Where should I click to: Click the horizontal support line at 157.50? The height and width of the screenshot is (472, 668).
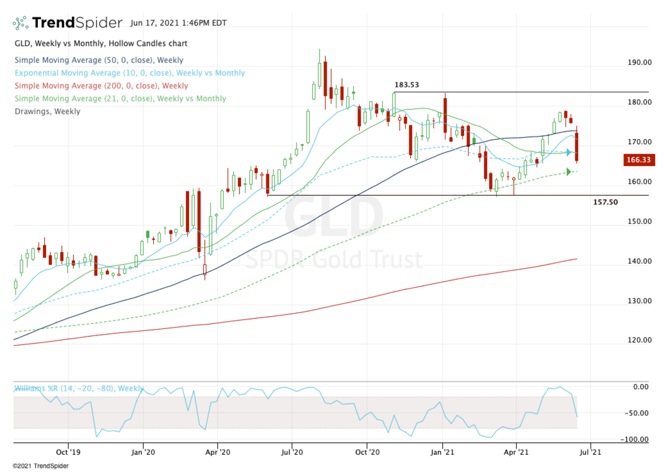(x=458, y=195)
